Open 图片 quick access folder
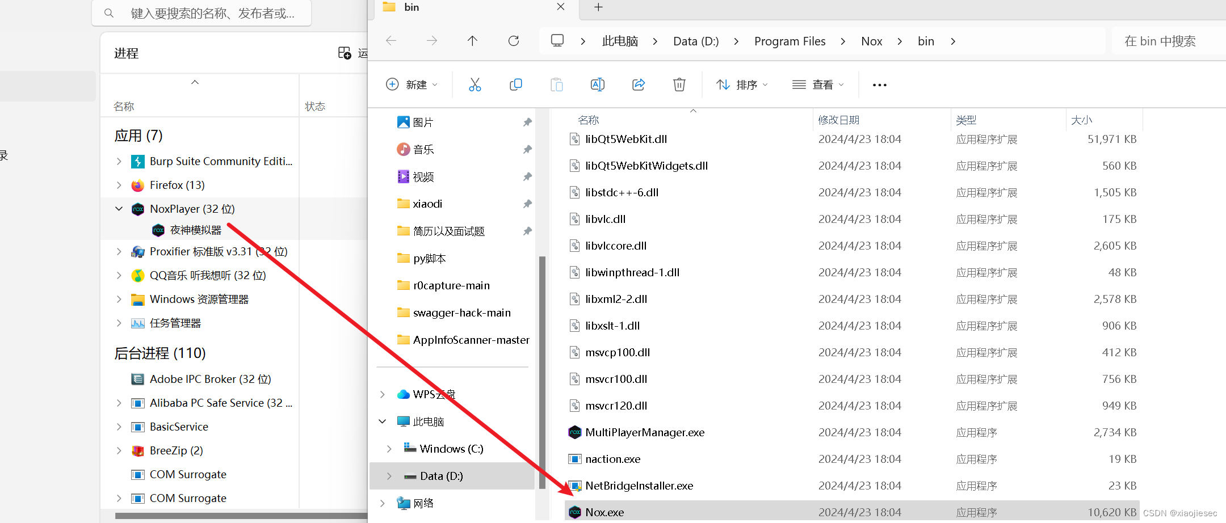 pyautogui.click(x=423, y=122)
